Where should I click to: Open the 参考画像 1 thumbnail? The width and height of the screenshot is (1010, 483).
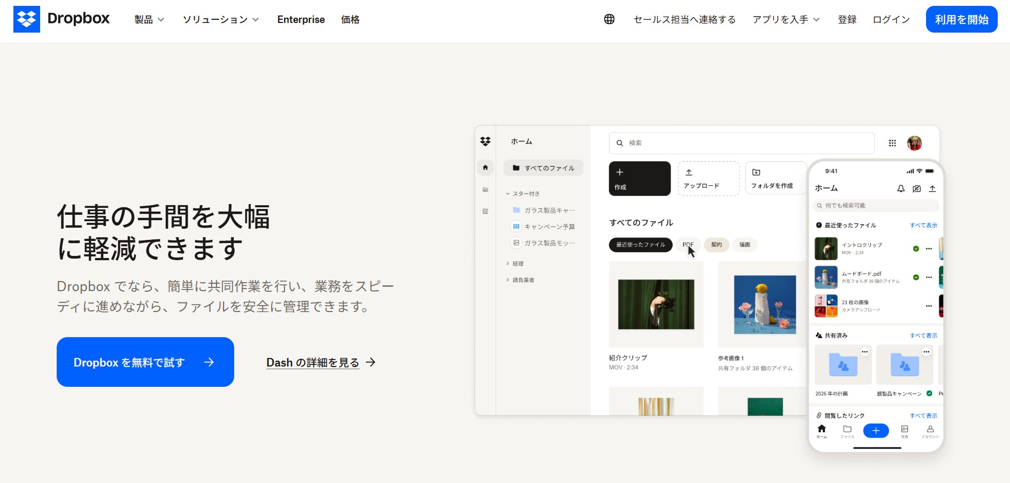(x=762, y=305)
